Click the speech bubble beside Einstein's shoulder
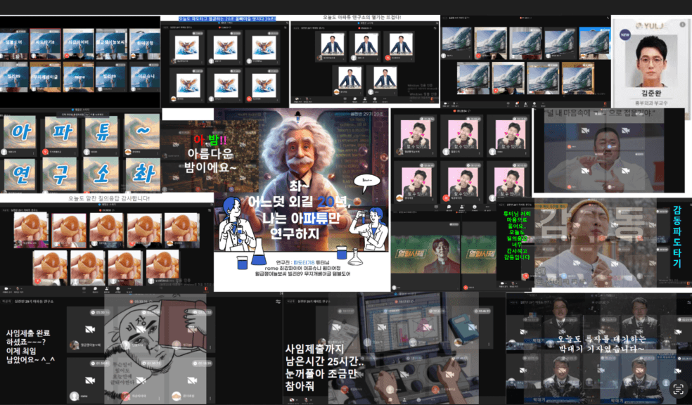 pyautogui.click(x=366, y=181)
